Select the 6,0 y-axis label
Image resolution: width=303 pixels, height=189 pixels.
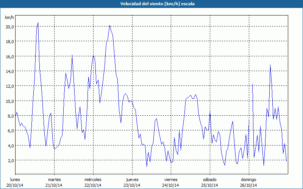click(9, 130)
